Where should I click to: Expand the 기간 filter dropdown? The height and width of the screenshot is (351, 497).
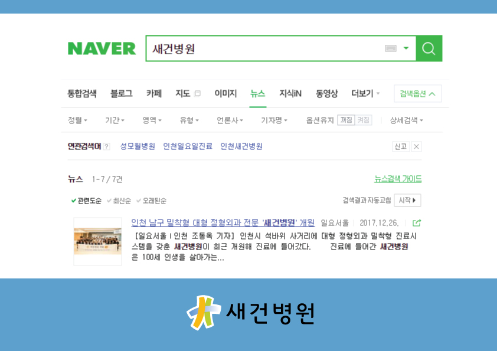[x=115, y=120]
